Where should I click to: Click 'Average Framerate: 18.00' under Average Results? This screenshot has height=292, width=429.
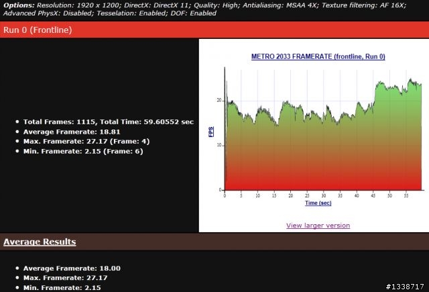72,268
